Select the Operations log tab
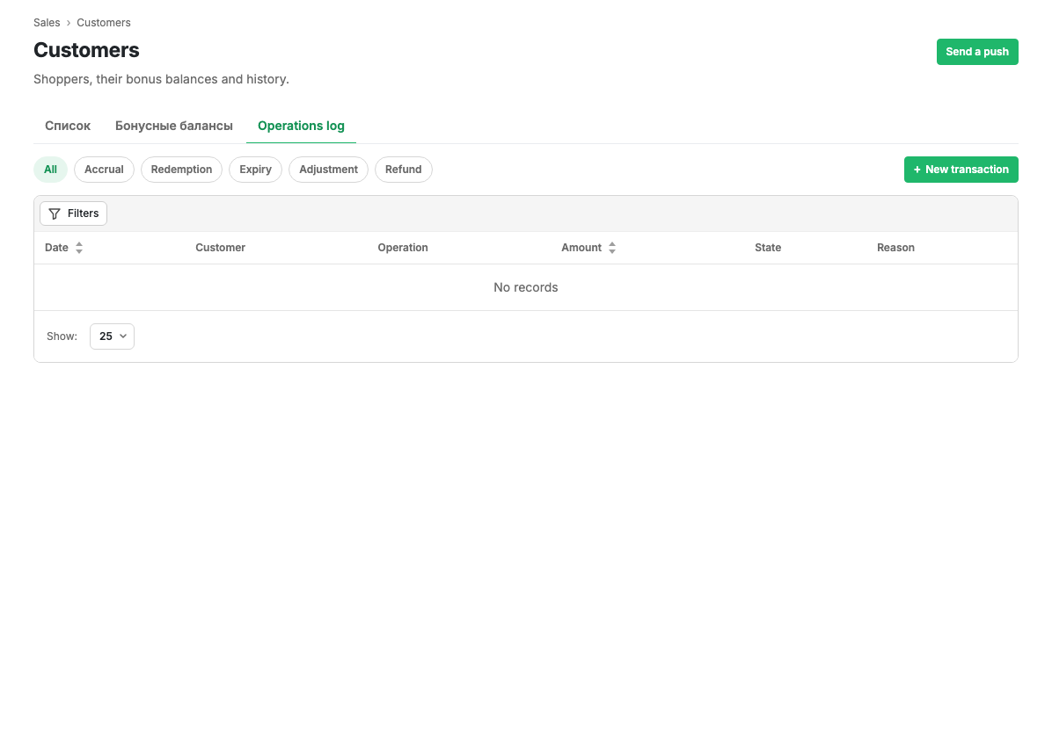1052x745 pixels. click(x=301, y=126)
